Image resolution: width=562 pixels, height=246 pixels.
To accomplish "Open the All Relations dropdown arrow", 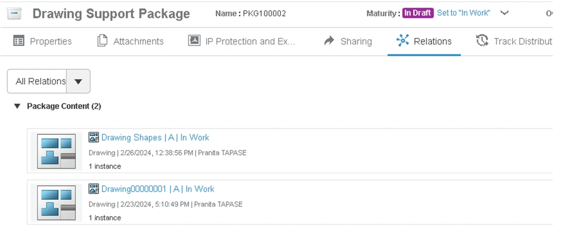I will pos(78,81).
